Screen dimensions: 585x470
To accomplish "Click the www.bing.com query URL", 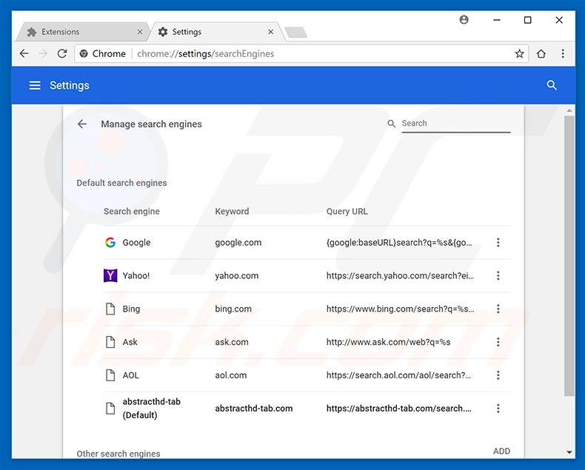I will pyautogui.click(x=400, y=309).
